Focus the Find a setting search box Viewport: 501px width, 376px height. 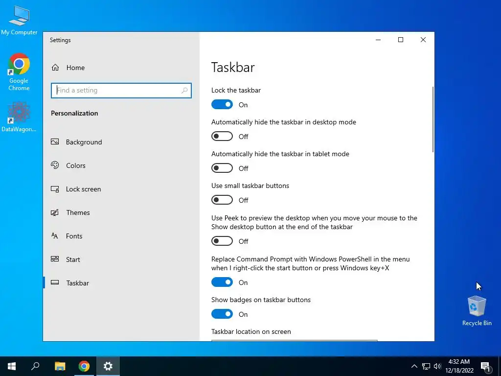pyautogui.click(x=121, y=91)
